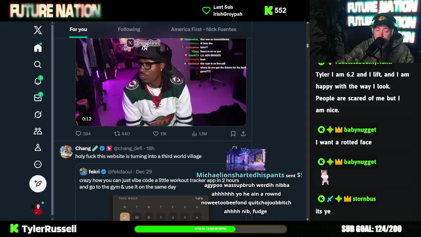
Task: Share the video post via share icon
Action: (243, 134)
